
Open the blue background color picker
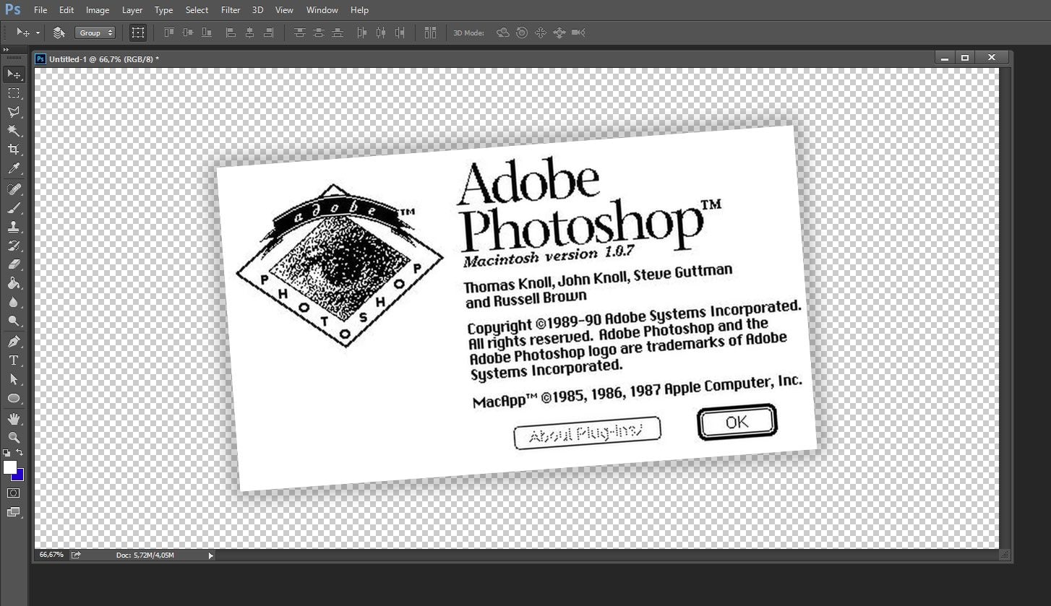[20, 476]
